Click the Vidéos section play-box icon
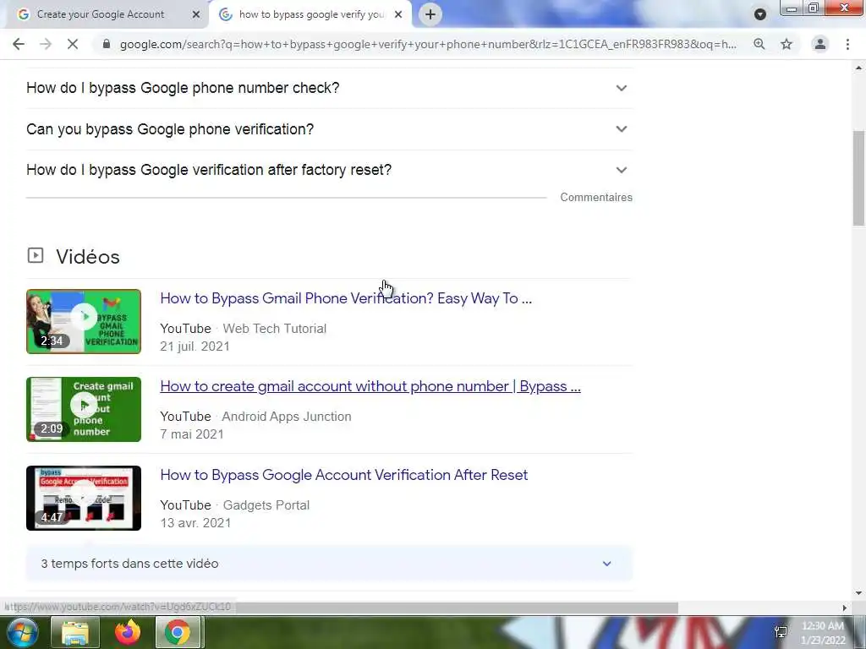This screenshot has width=866, height=649. point(36,255)
